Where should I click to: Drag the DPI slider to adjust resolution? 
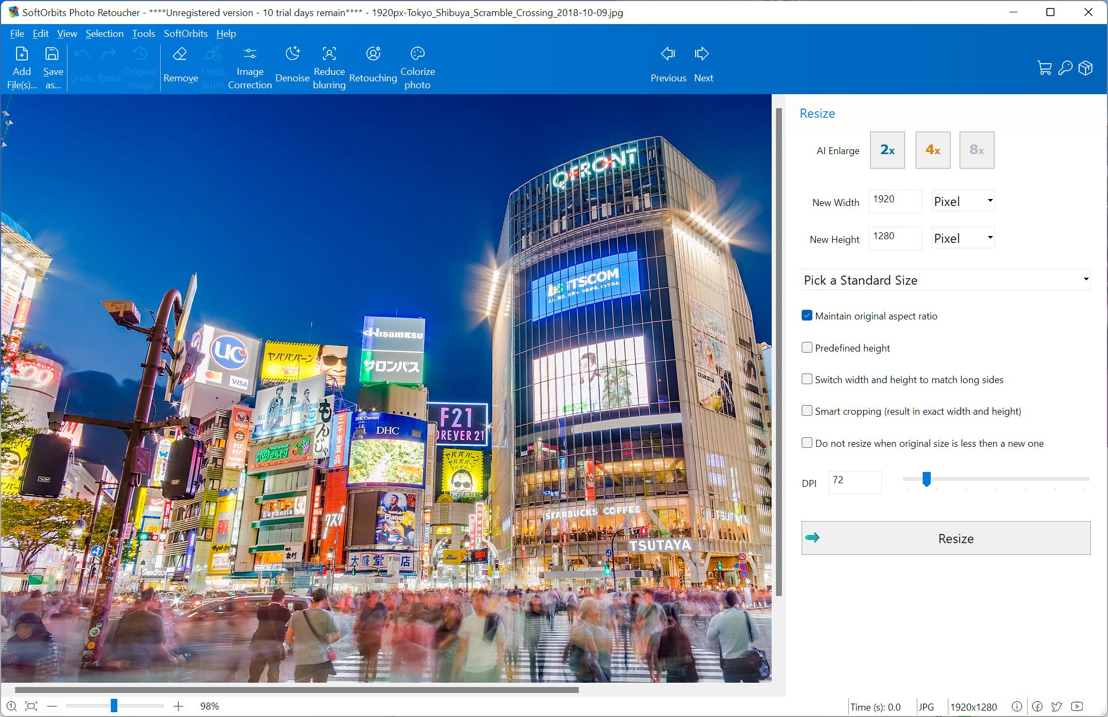coord(926,477)
